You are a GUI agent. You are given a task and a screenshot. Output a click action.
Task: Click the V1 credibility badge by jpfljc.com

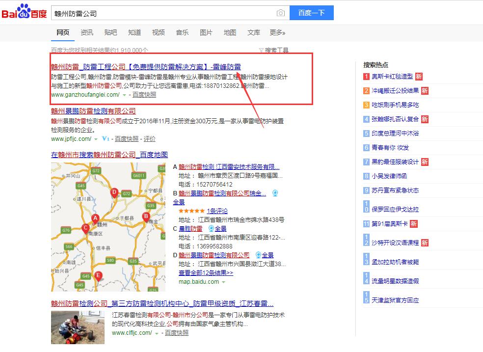pos(106,139)
